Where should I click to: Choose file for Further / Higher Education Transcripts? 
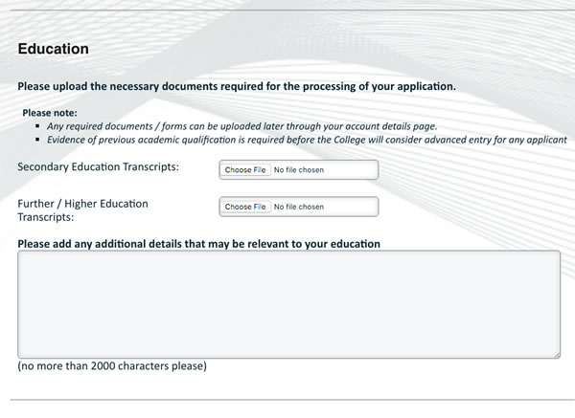(x=245, y=207)
